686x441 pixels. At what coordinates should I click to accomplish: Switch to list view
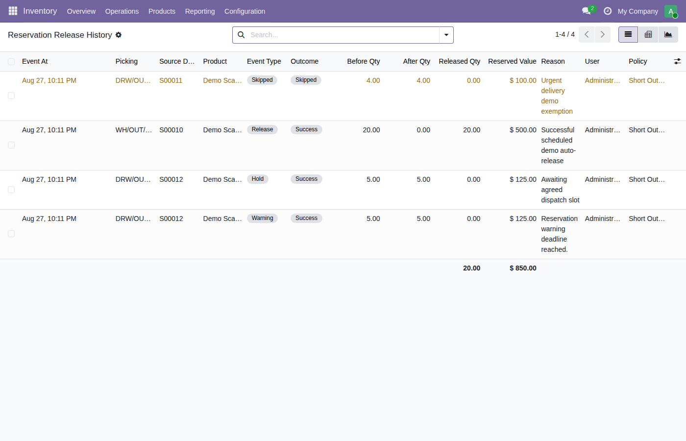click(x=628, y=34)
